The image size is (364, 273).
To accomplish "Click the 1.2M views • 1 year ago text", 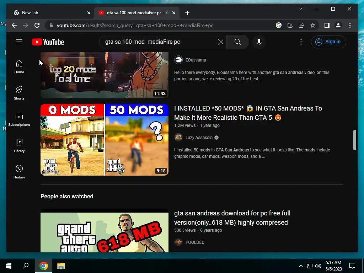I will click(x=197, y=125).
